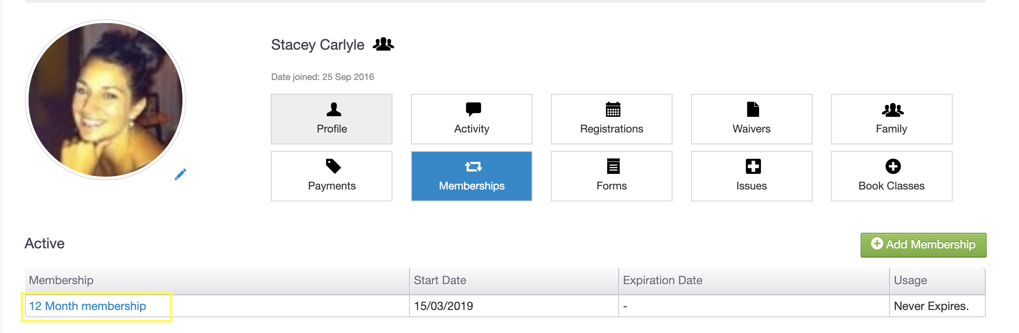Select the highlighted Memberships tab
The height and width of the screenshot is (333, 1019).
pyautogui.click(x=472, y=176)
